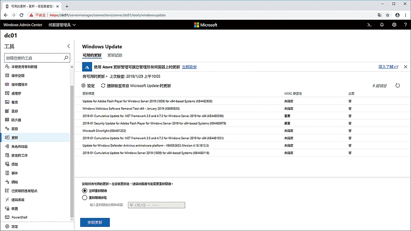Close the current browser tab
The width and height of the screenshot is (411, 231).
[58, 6]
